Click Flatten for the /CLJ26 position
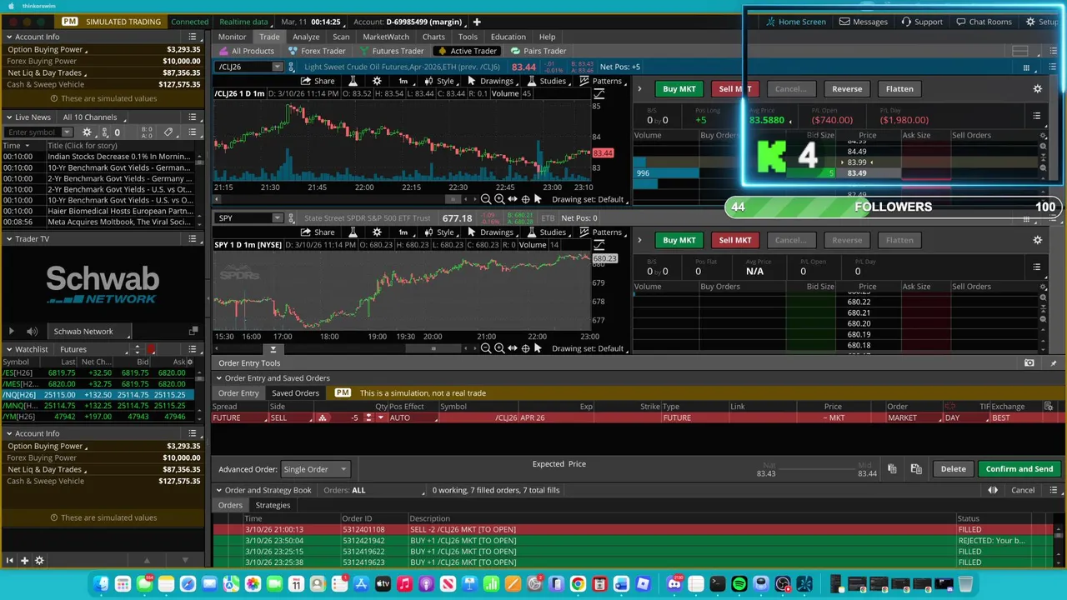The height and width of the screenshot is (600, 1067). (899, 89)
